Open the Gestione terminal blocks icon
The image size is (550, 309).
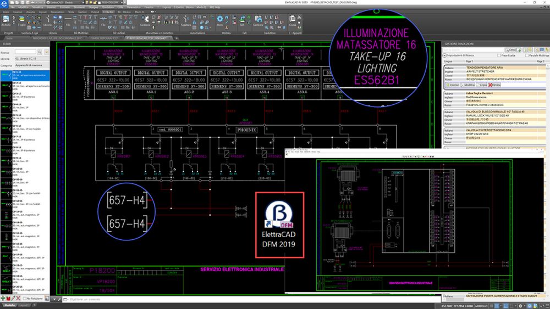[145, 20]
